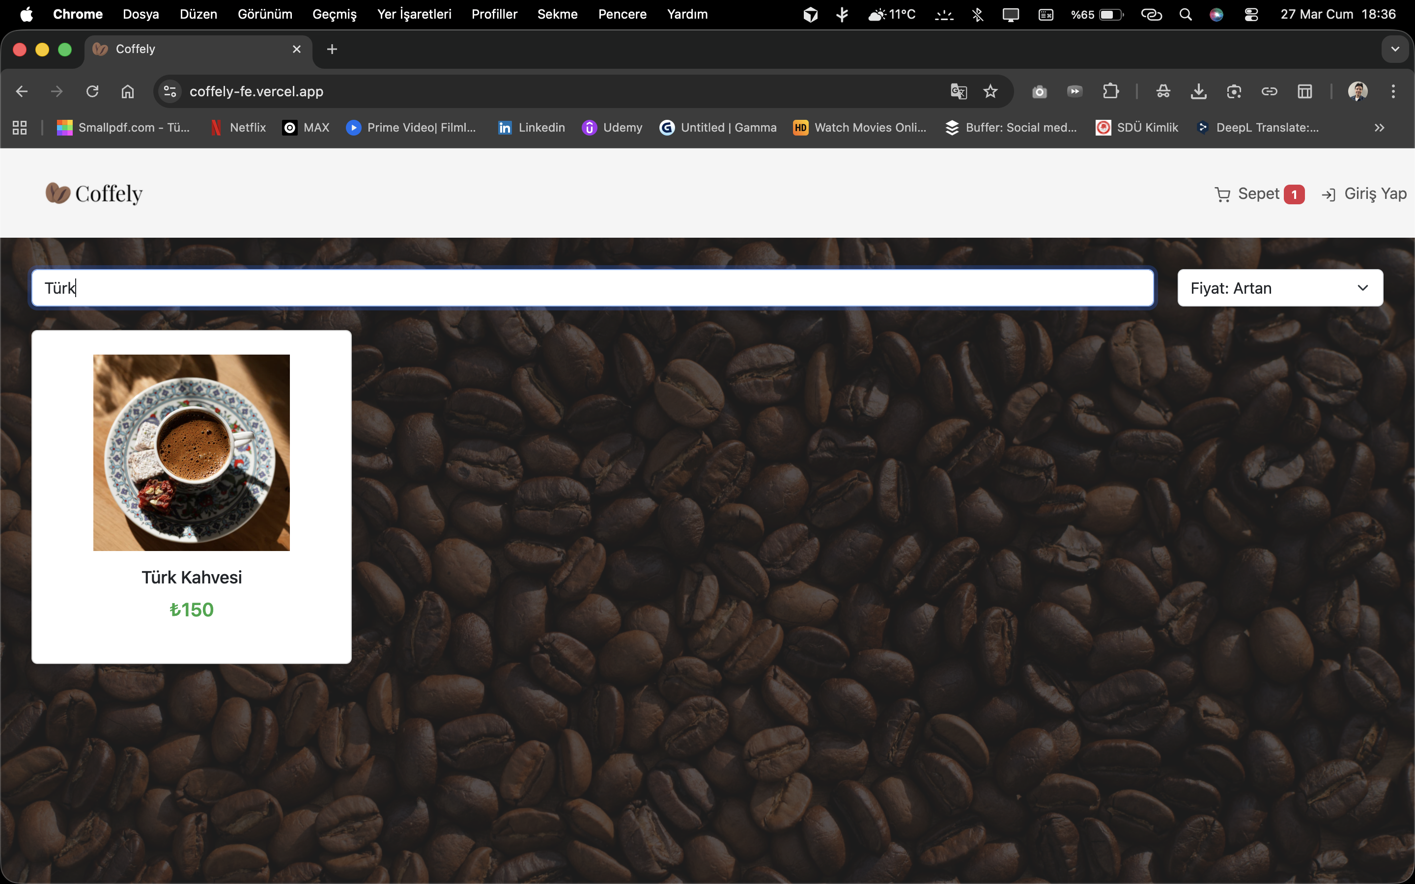1415x884 pixels.
Task: Open a new tab with plus button
Action: point(332,49)
